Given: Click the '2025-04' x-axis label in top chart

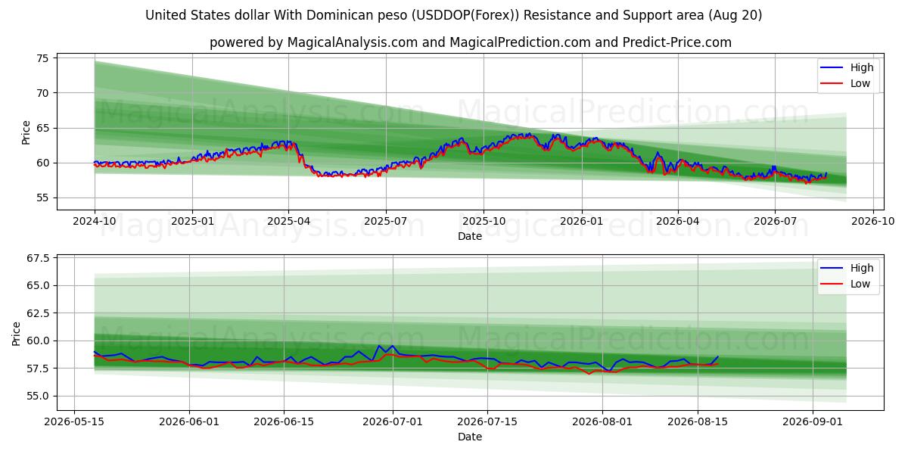Looking at the screenshot, I should (x=288, y=222).
